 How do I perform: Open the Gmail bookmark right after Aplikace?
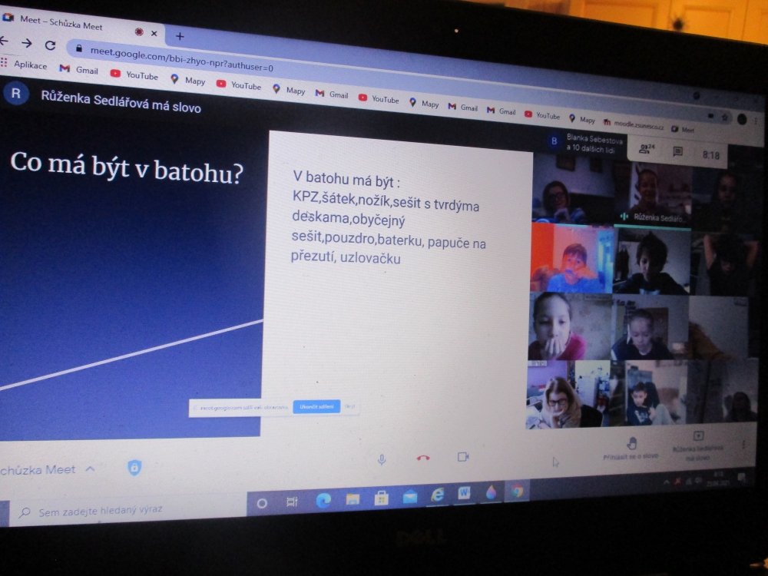pyautogui.click(x=79, y=70)
